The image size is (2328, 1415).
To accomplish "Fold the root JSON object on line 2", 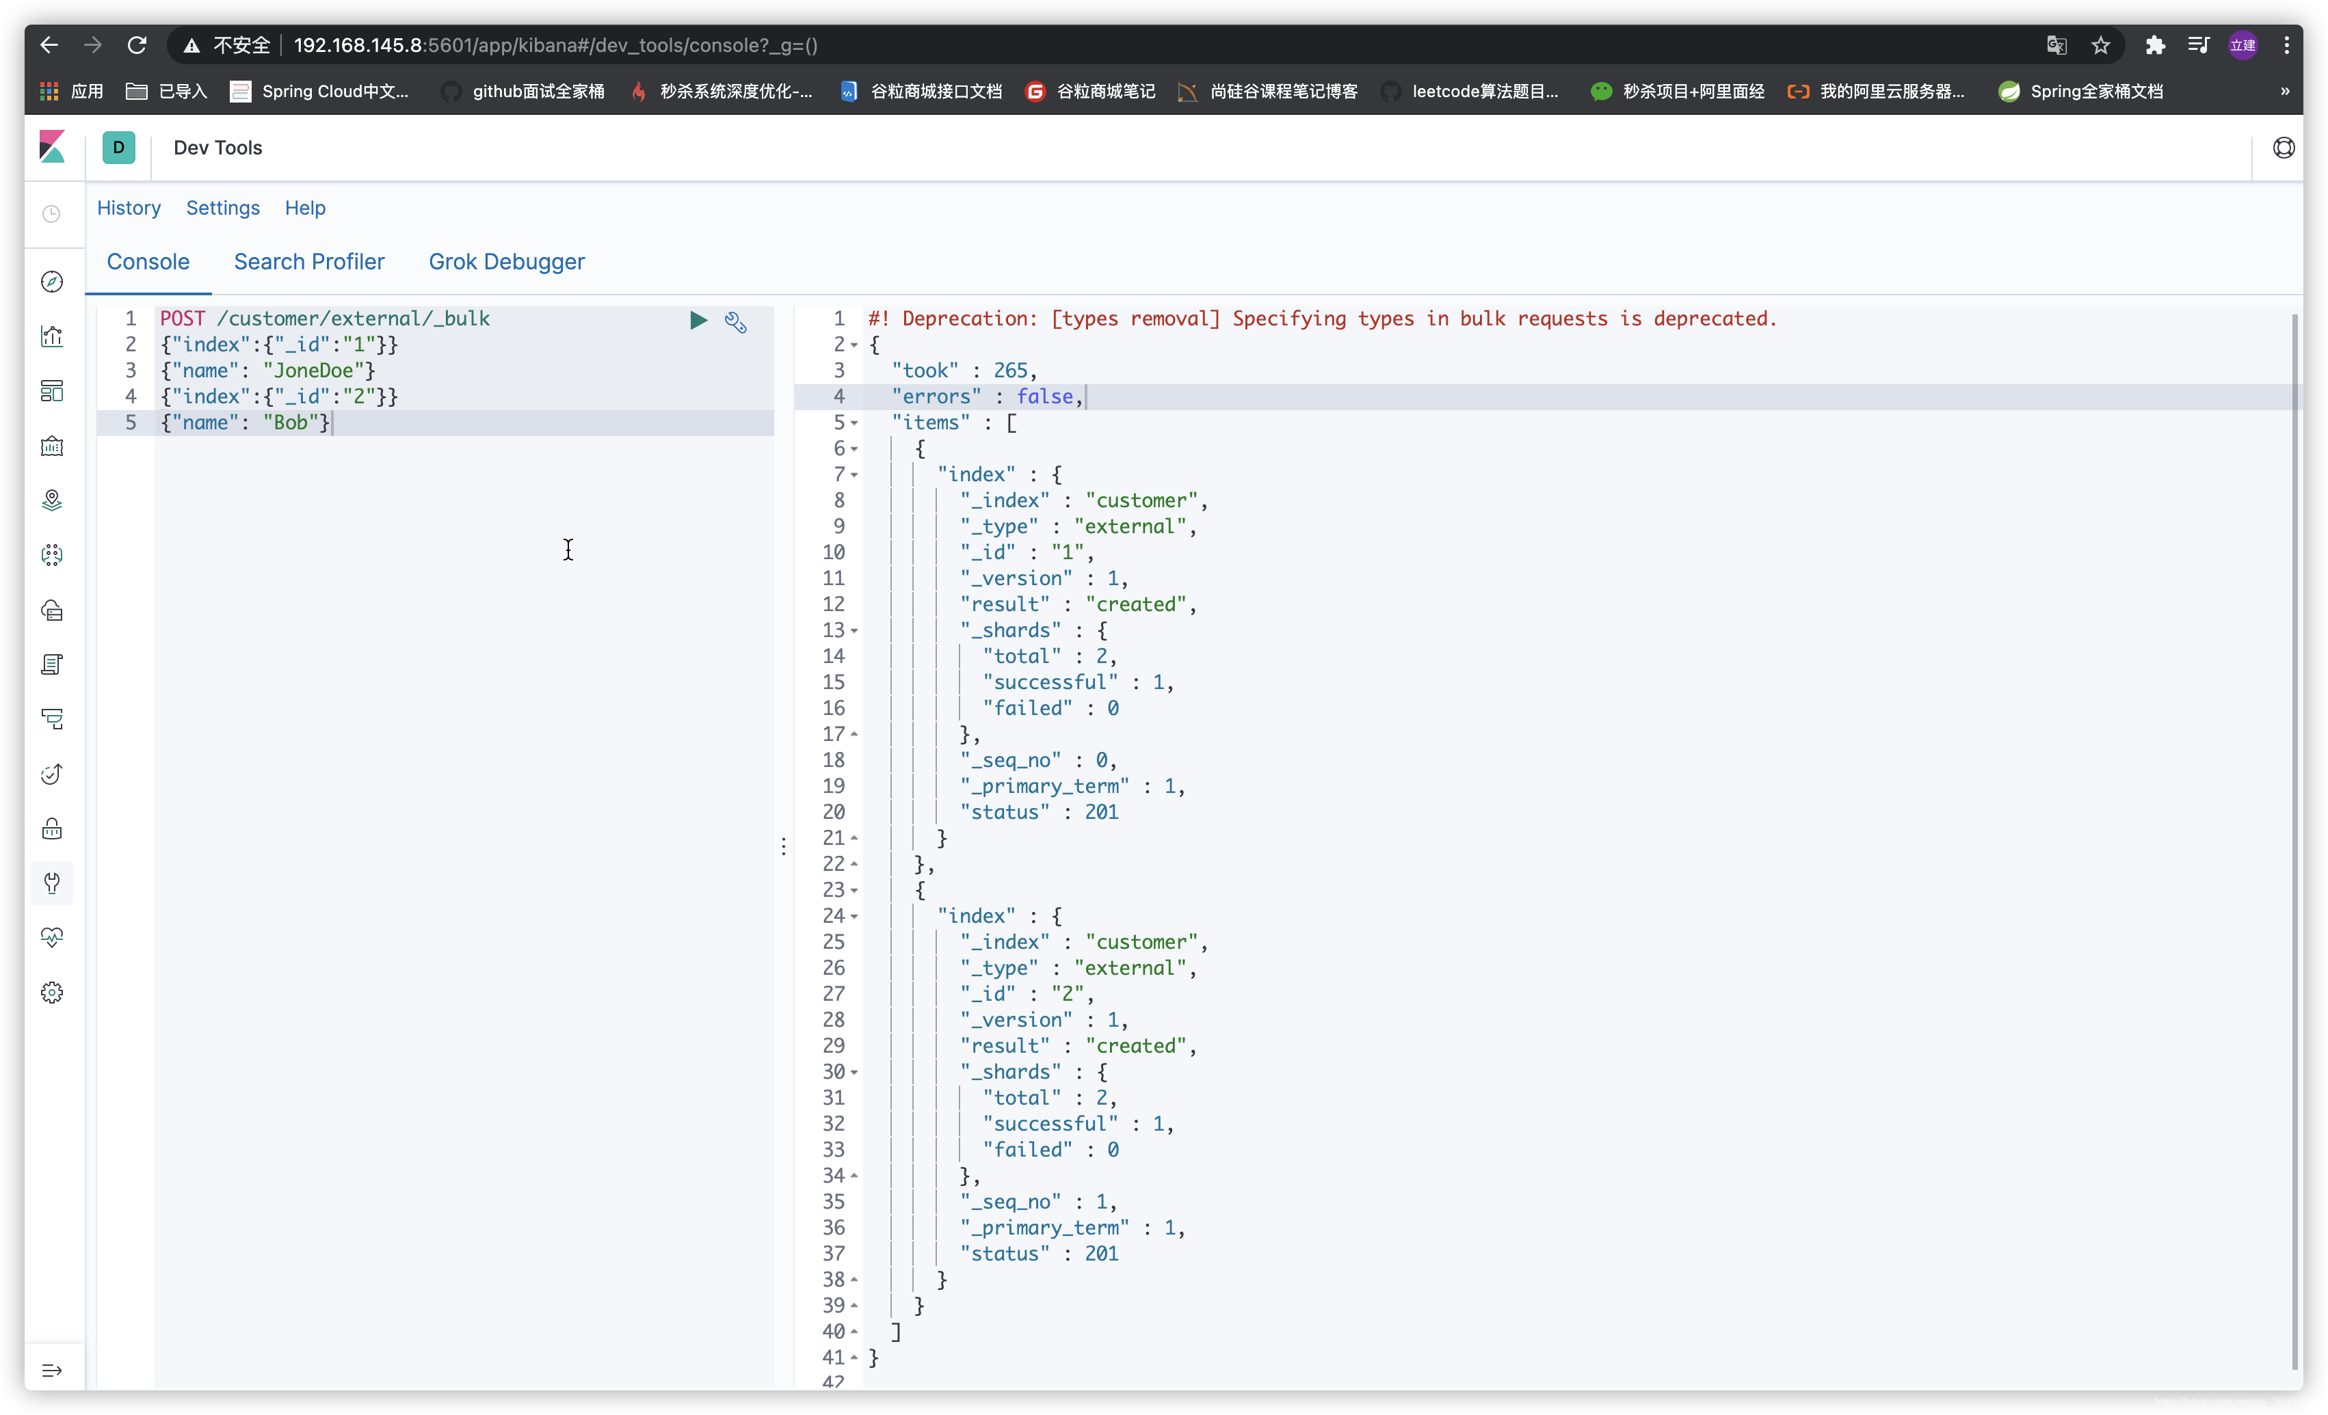I will pos(854,346).
